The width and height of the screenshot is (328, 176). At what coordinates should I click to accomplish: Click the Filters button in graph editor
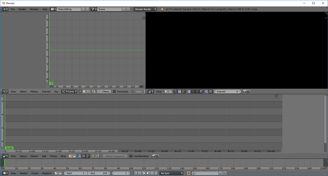point(104,91)
